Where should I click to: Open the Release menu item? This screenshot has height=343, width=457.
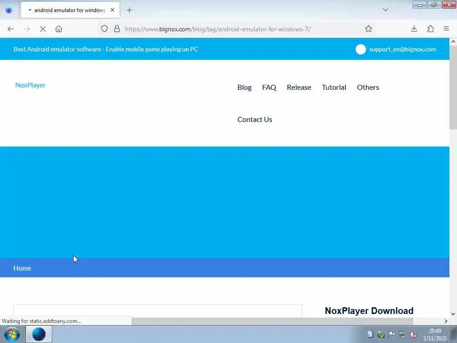299,87
